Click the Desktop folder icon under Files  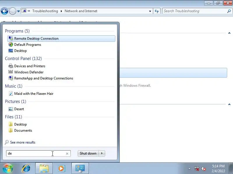pos(10,124)
